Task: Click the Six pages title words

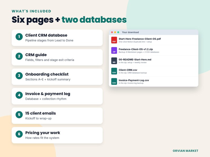Action: coord(33,20)
